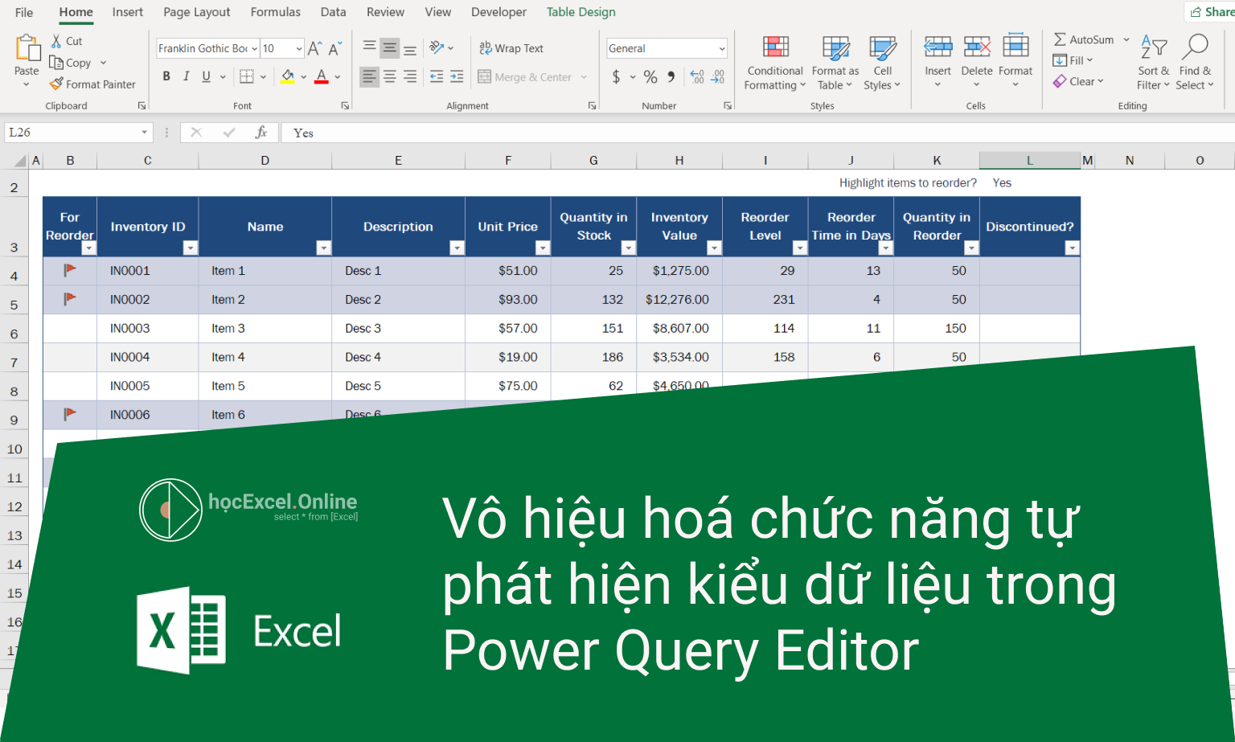Switch to the Insert tab
The height and width of the screenshot is (742, 1235).
tap(128, 12)
